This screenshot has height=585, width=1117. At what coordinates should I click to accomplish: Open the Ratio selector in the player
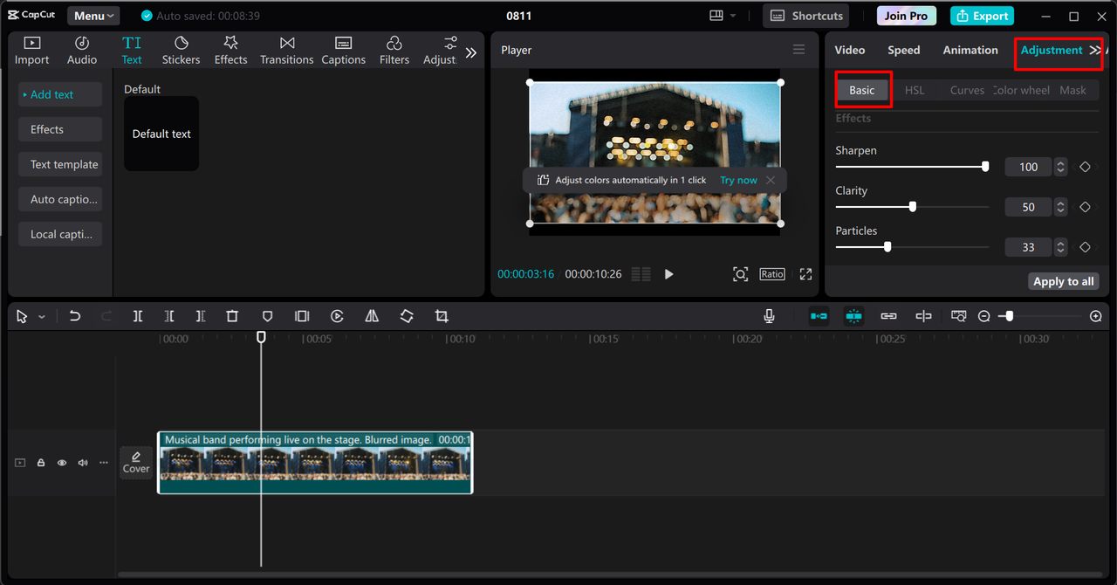pos(772,274)
